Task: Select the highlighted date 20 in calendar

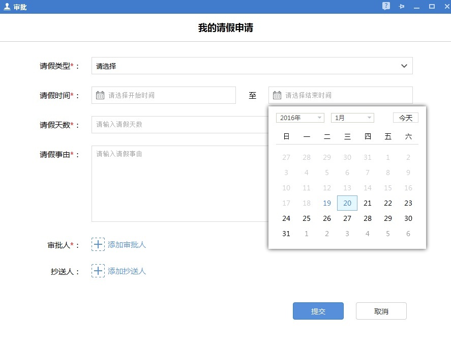Action: click(347, 203)
